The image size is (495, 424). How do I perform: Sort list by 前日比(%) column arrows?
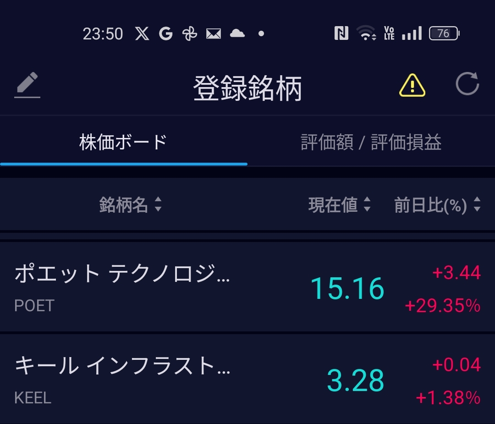(477, 204)
